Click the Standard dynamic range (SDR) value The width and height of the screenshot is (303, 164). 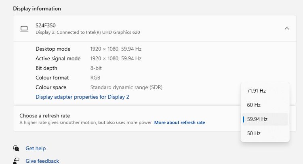126,87
